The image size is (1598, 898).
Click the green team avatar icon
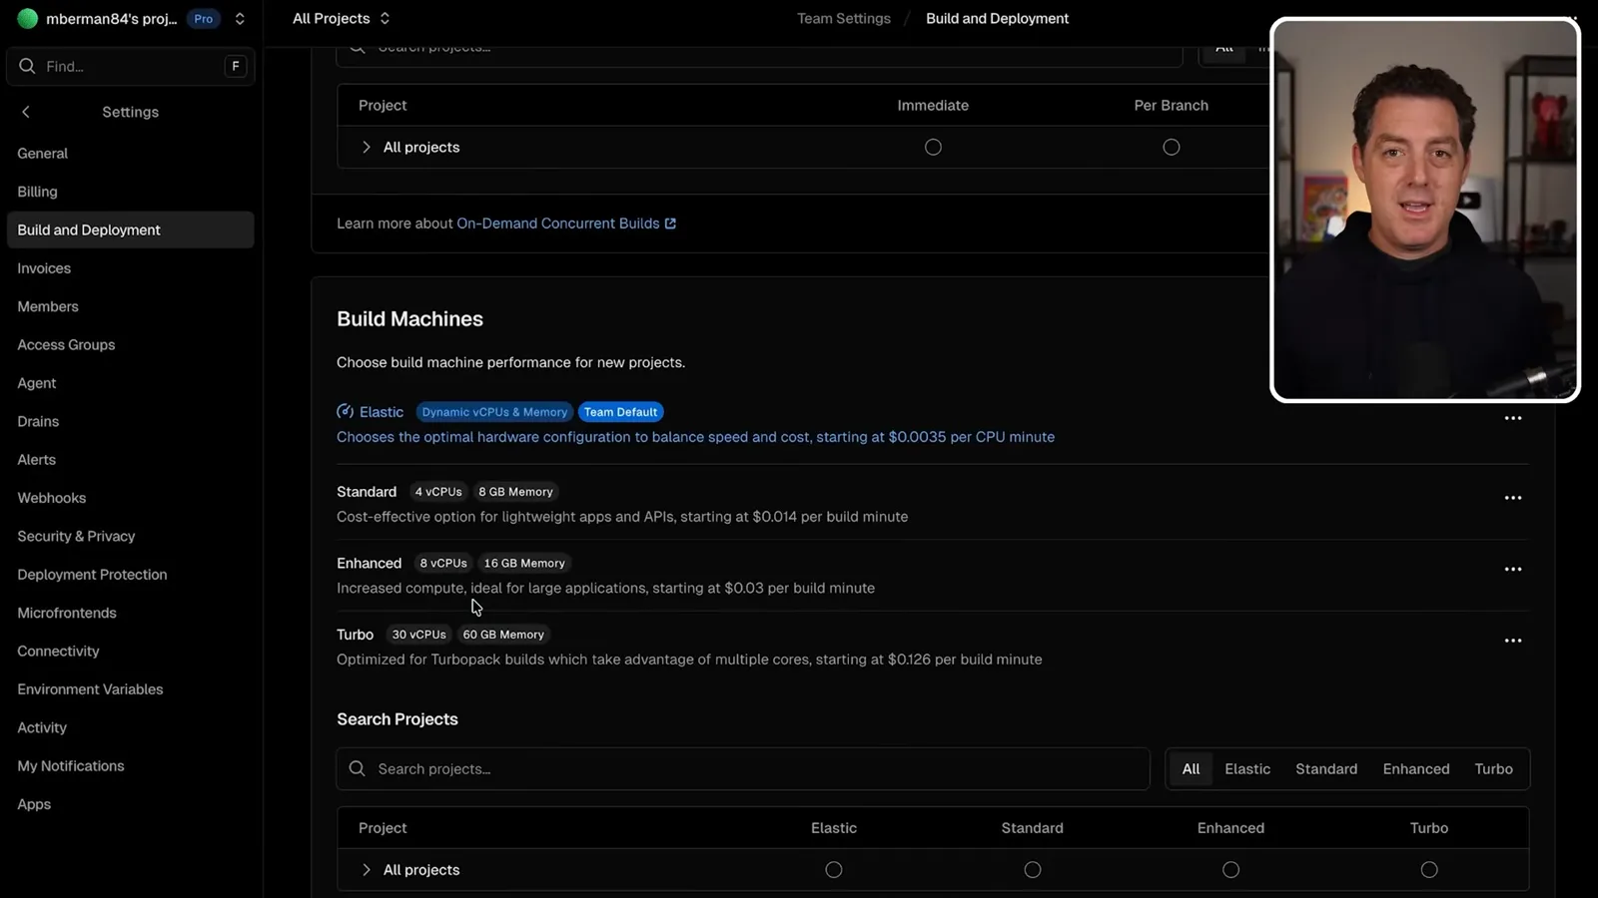pos(28,18)
